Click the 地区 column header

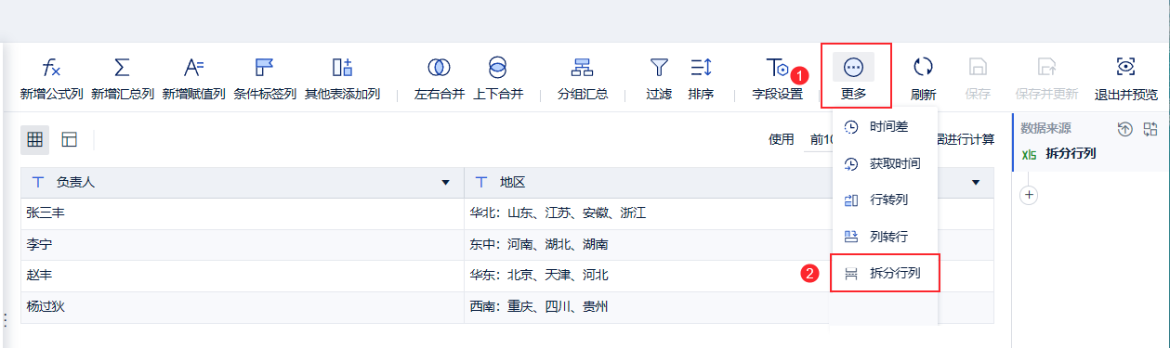[x=729, y=183]
